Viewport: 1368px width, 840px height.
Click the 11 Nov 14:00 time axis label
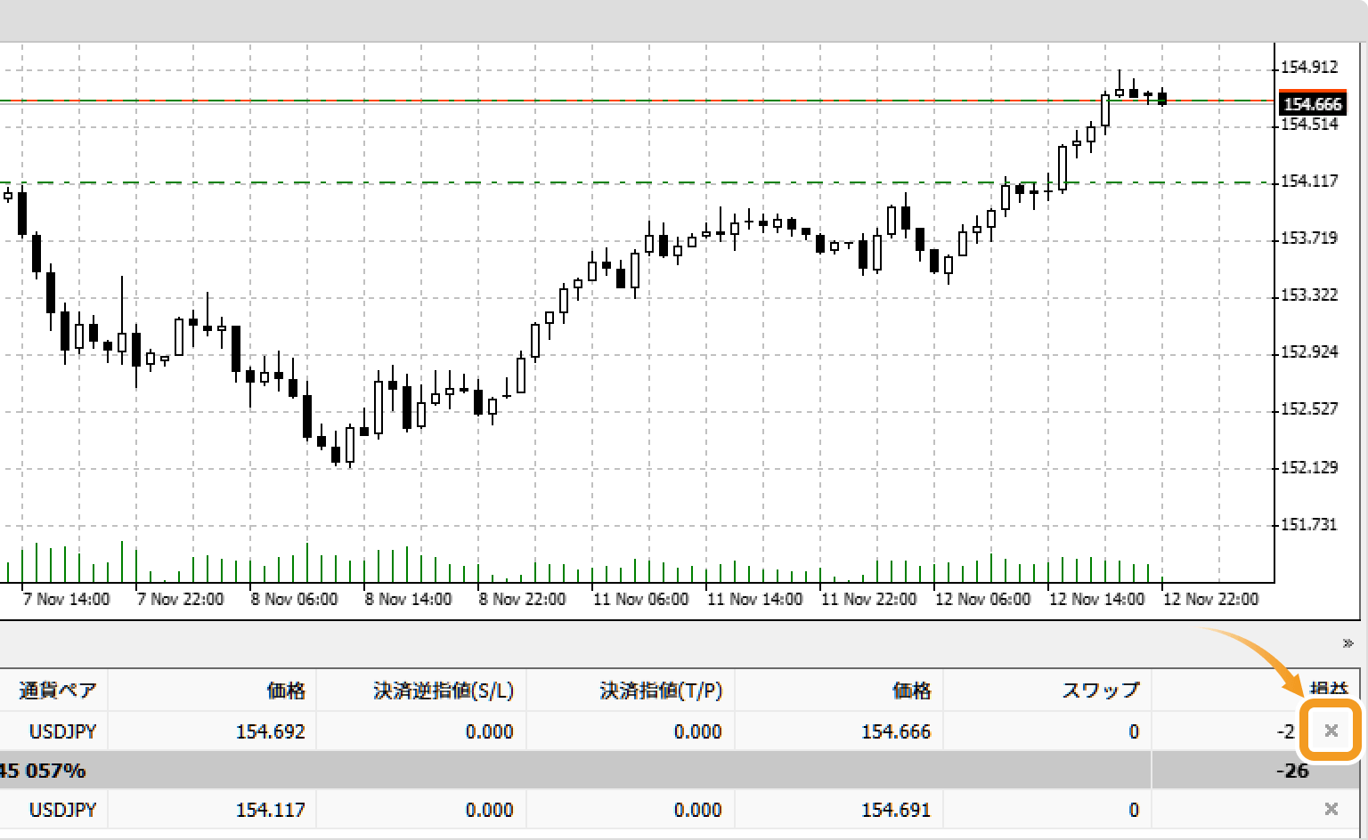tap(755, 600)
